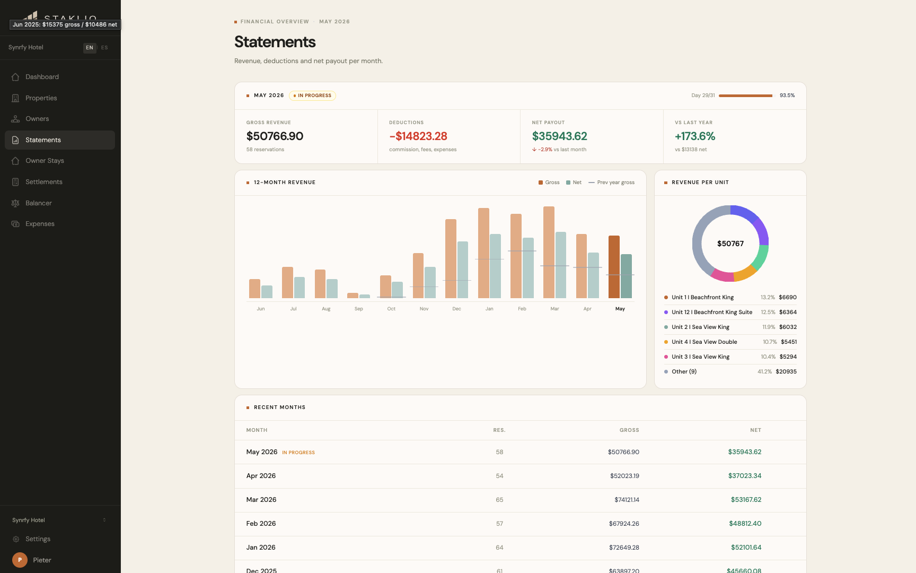Click the Settlements sheet icon
Screen dimensions: 916x573
pos(15,182)
